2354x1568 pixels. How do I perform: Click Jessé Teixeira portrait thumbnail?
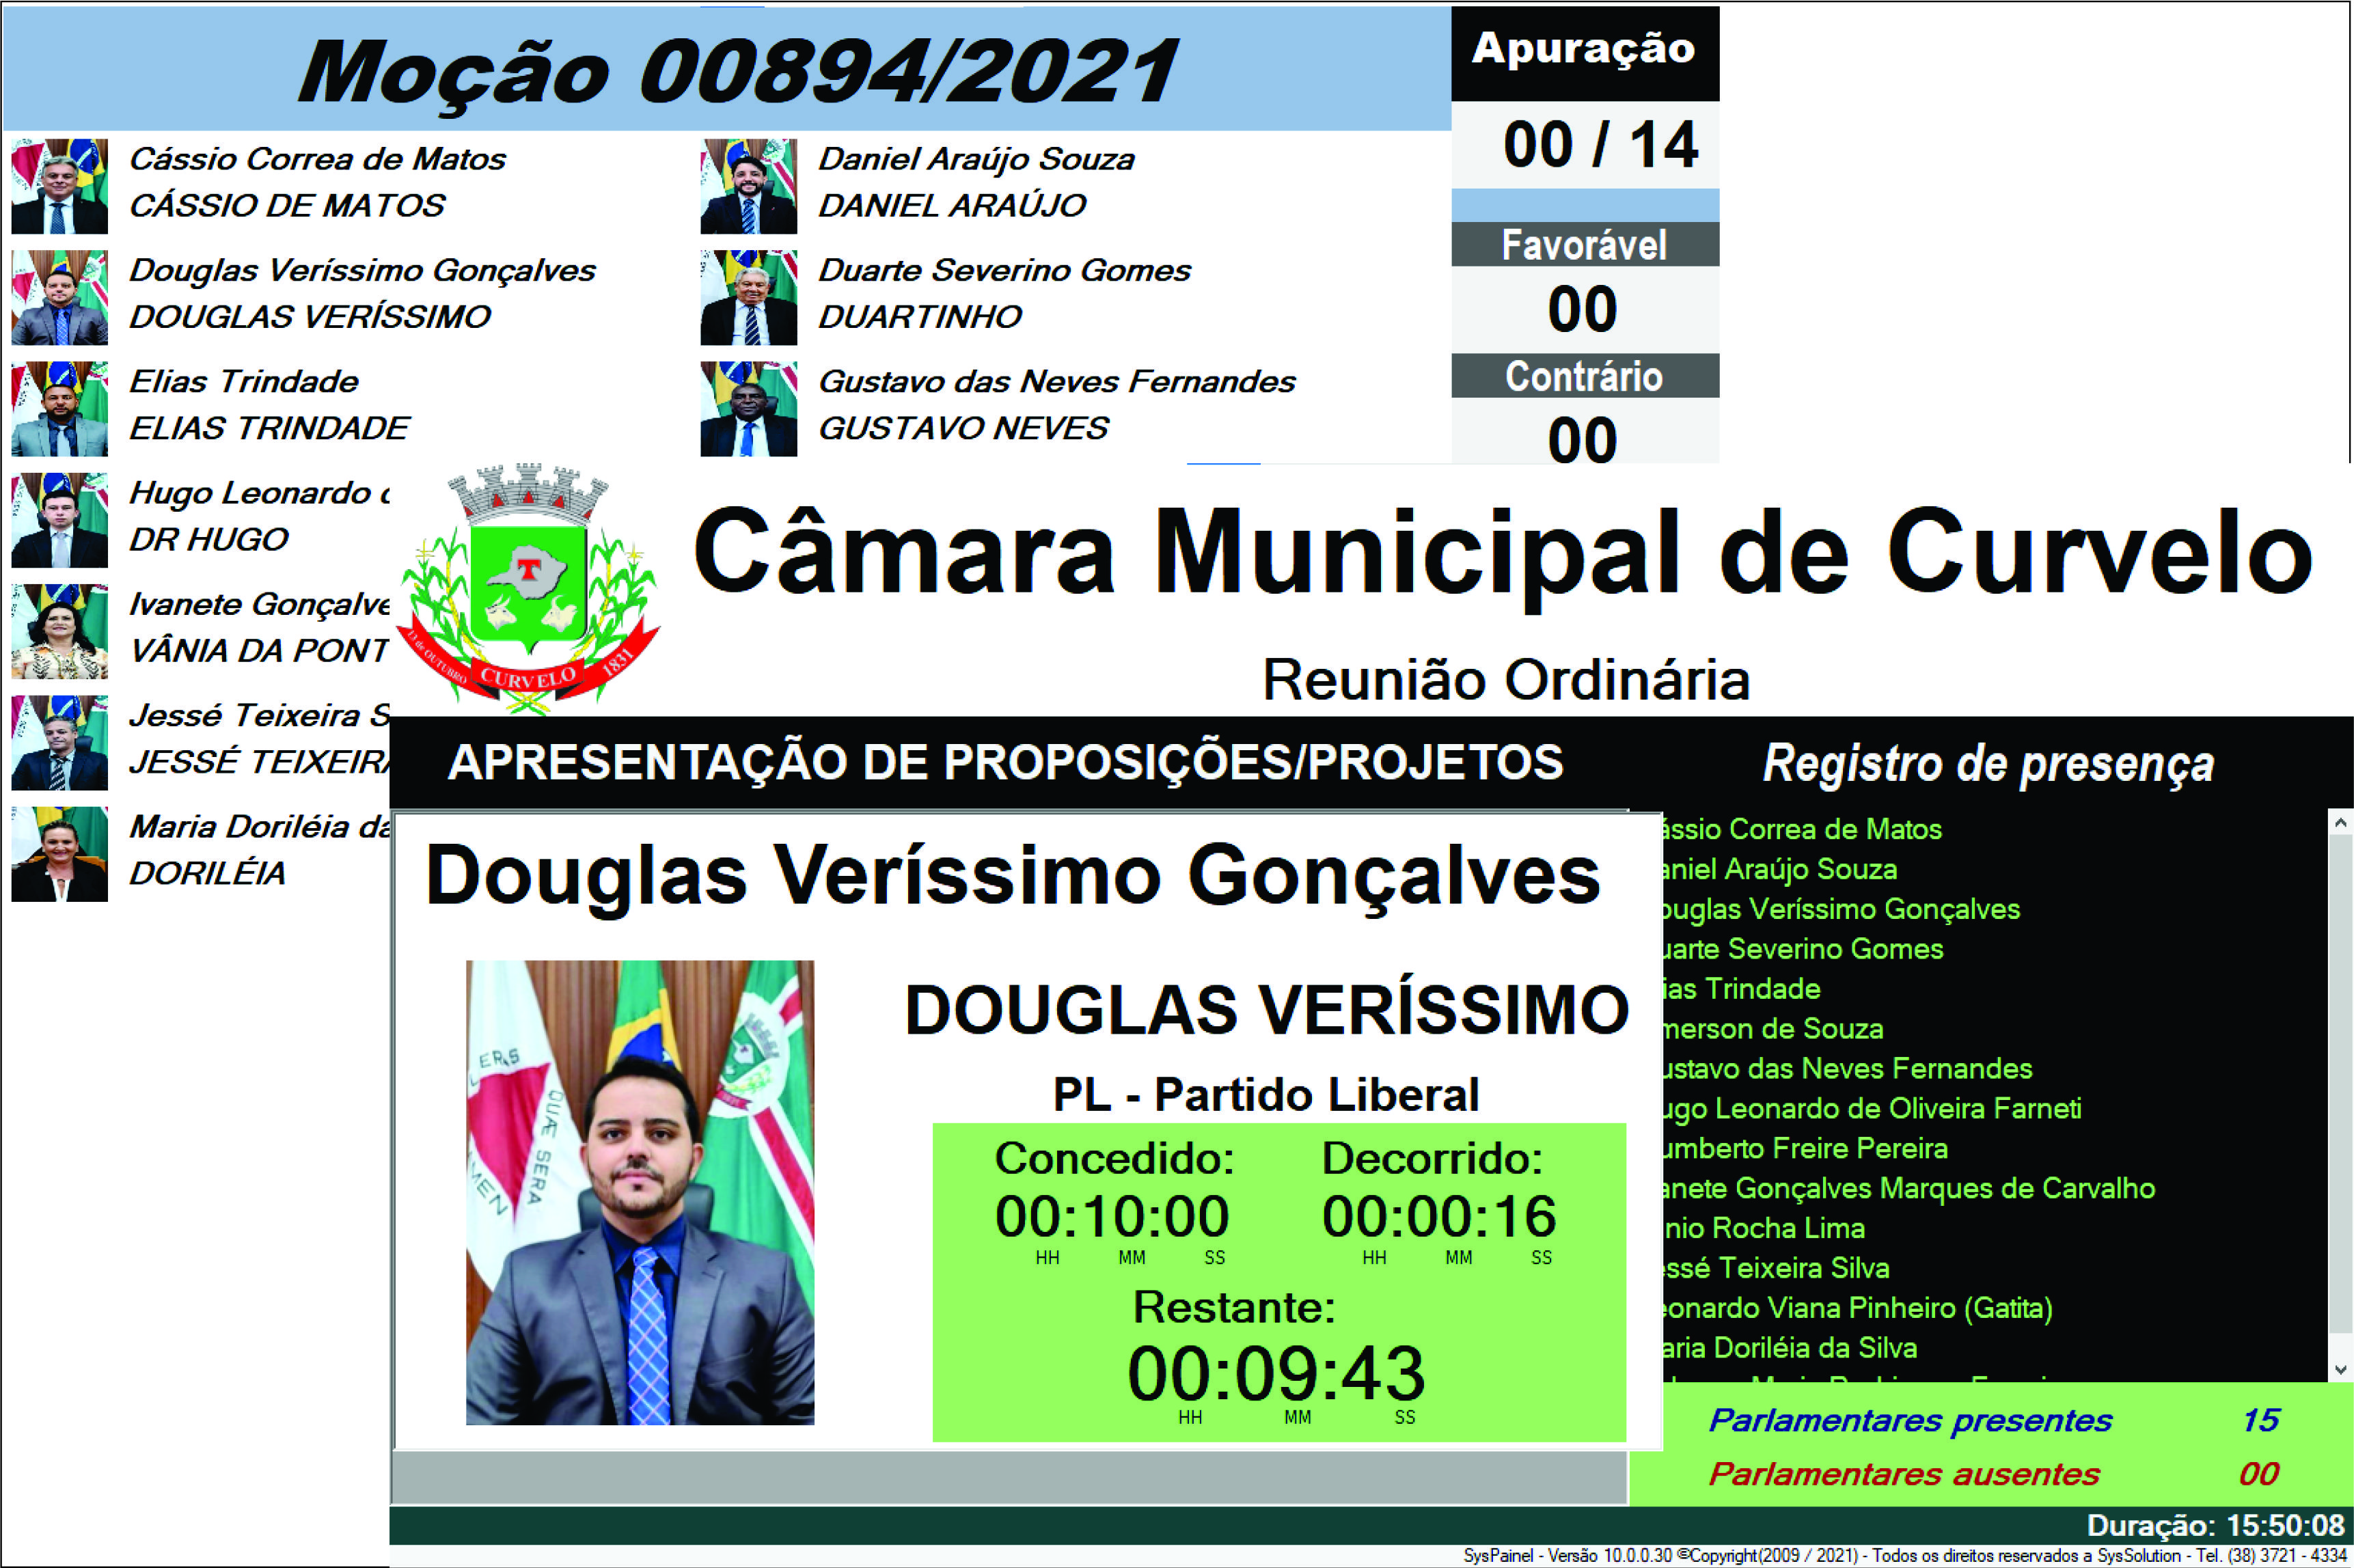[x=59, y=742]
